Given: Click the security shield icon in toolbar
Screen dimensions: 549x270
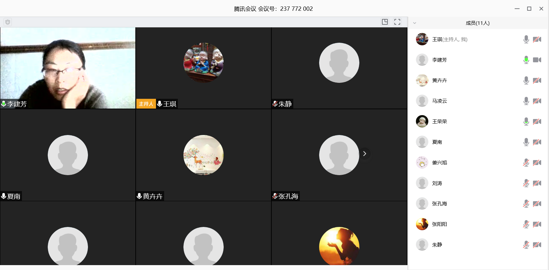Looking at the screenshot, I should coord(8,22).
